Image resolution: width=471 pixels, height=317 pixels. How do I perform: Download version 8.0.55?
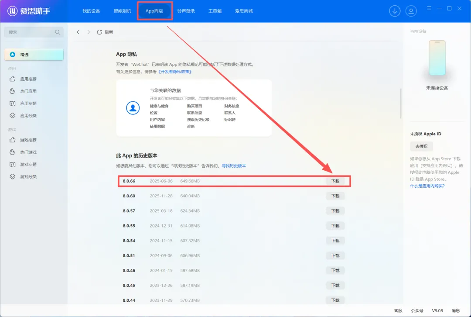pos(335,226)
